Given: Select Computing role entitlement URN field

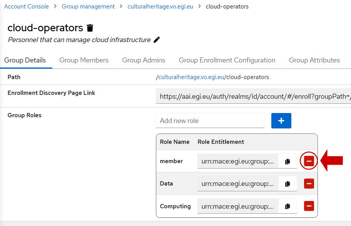Looking at the screenshot, I should [238, 206].
